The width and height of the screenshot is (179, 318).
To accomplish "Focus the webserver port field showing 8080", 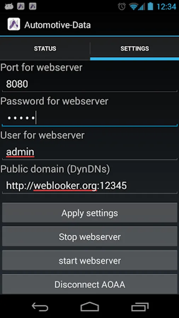I will [90, 84].
